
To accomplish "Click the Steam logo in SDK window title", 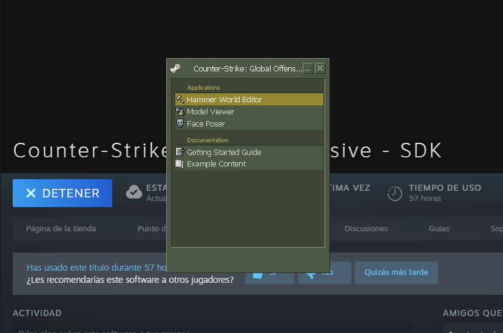I will coord(175,68).
